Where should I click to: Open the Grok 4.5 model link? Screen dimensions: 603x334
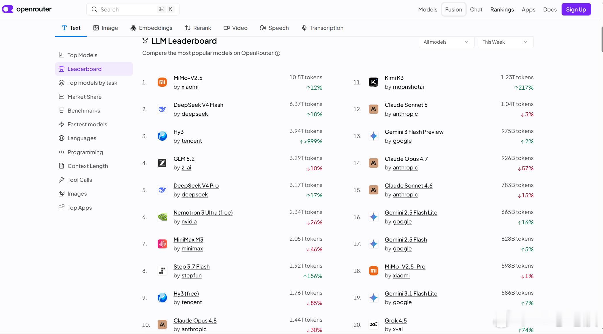tap(396, 321)
